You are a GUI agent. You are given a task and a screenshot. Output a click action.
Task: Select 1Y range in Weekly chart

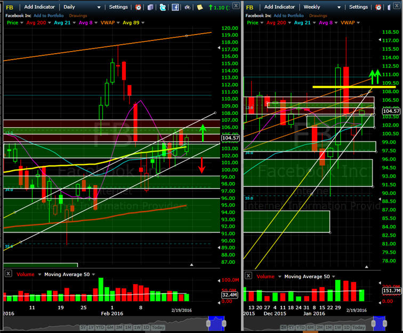291,327
